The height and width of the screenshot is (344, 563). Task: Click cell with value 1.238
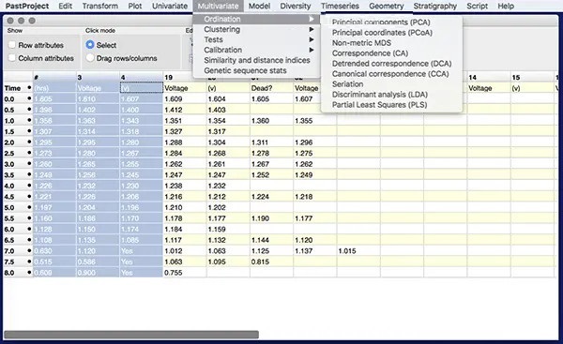pos(185,186)
